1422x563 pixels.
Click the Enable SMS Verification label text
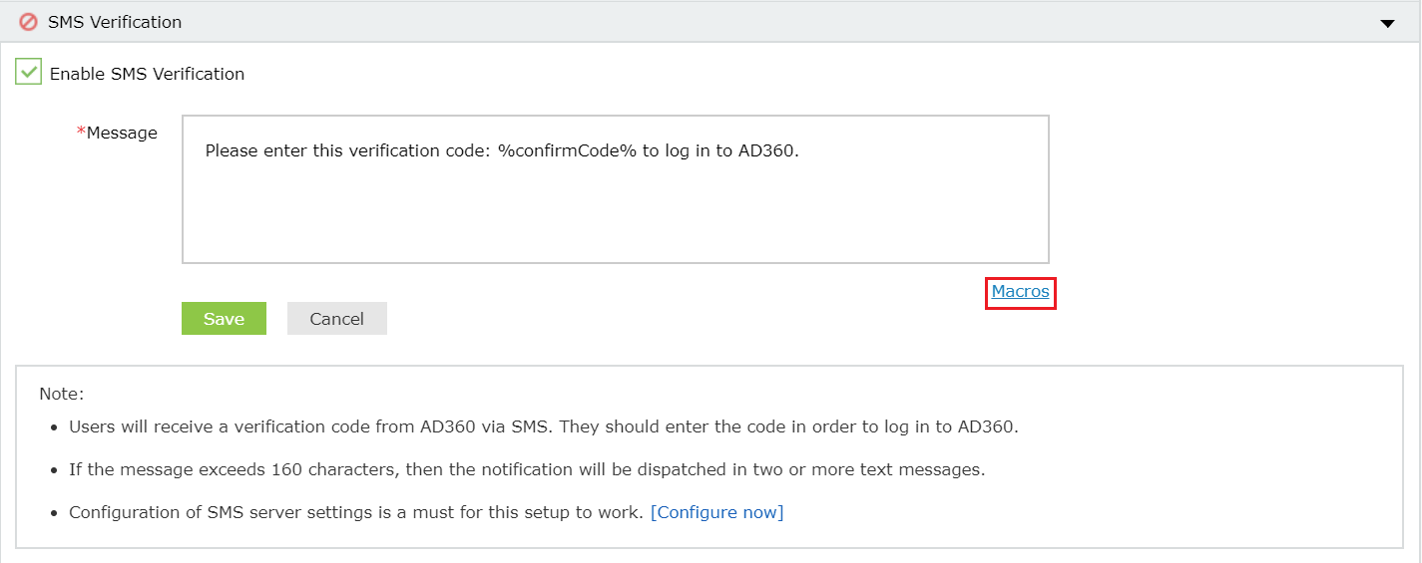click(x=147, y=74)
